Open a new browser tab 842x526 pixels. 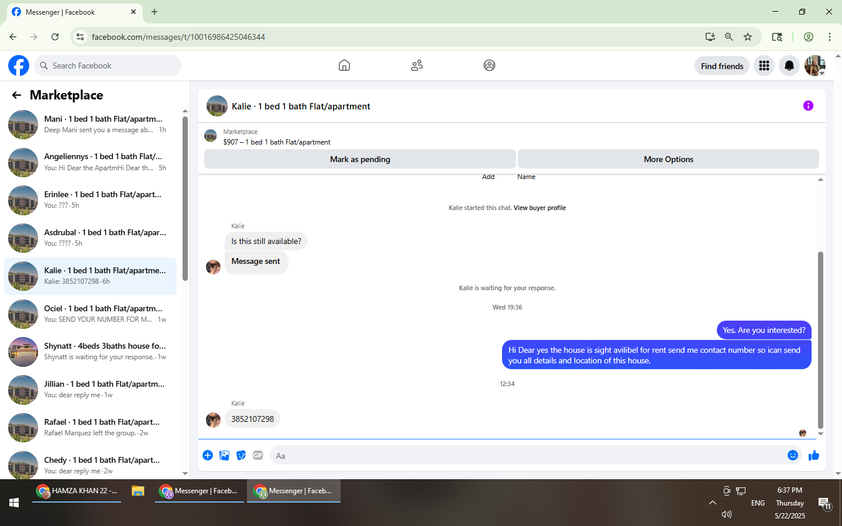[x=154, y=12]
